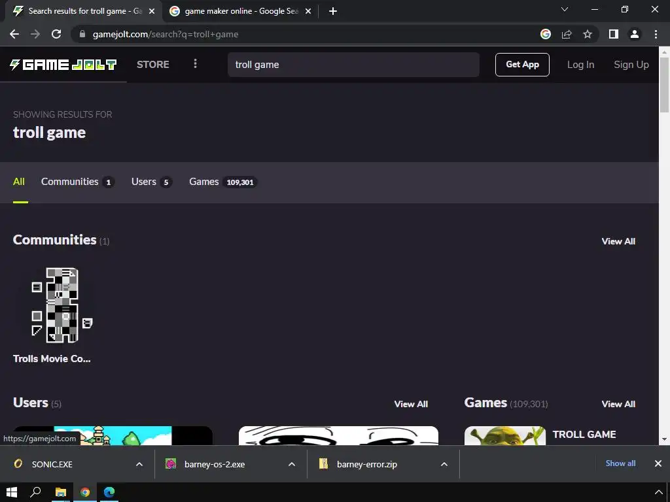Click View All for Users
This screenshot has height=502, width=670.
[411, 404]
